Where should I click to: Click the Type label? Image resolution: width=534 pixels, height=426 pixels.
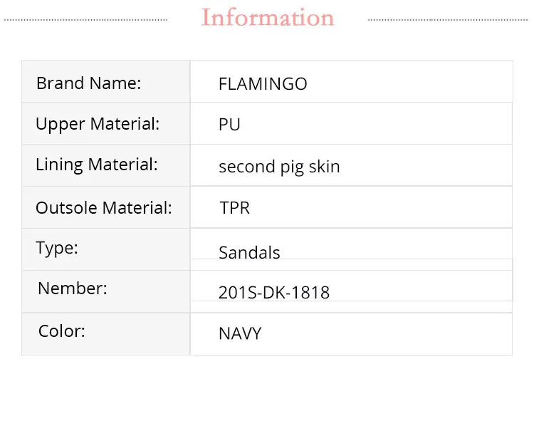tap(57, 248)
